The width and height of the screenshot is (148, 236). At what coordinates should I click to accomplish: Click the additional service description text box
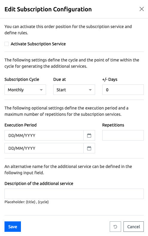tap(74, 194)
